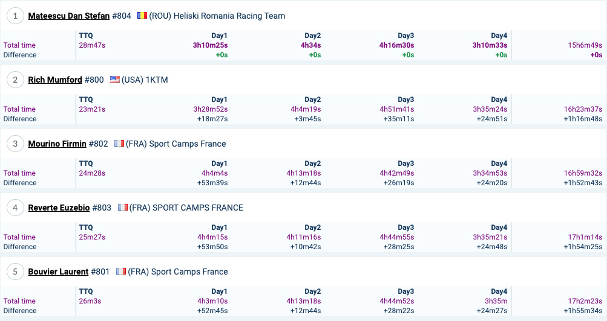Open Reverte Euzebio rider profile link
The image size is (607, 321).
[59, 208]
